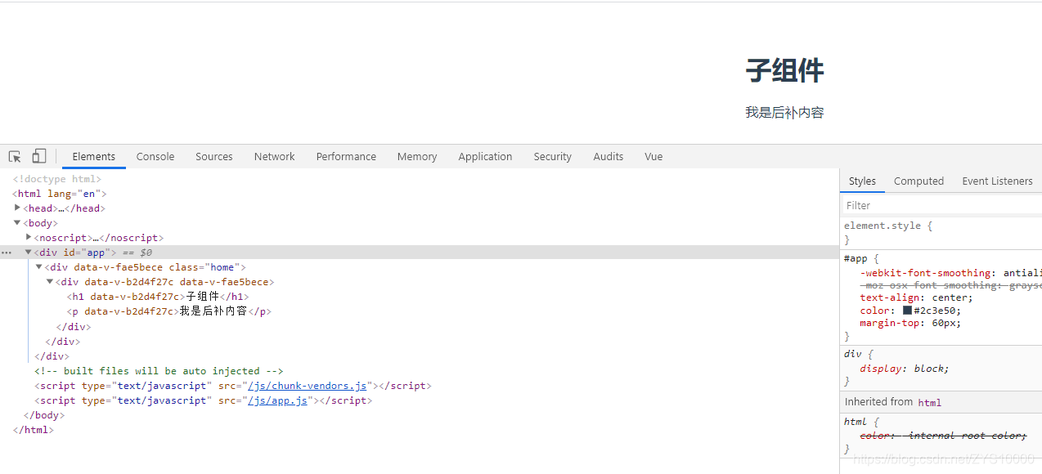This screenshot has height=474, width=1042.
Task: Collapse the div id="app" node
Action: [x=29, y=253]
